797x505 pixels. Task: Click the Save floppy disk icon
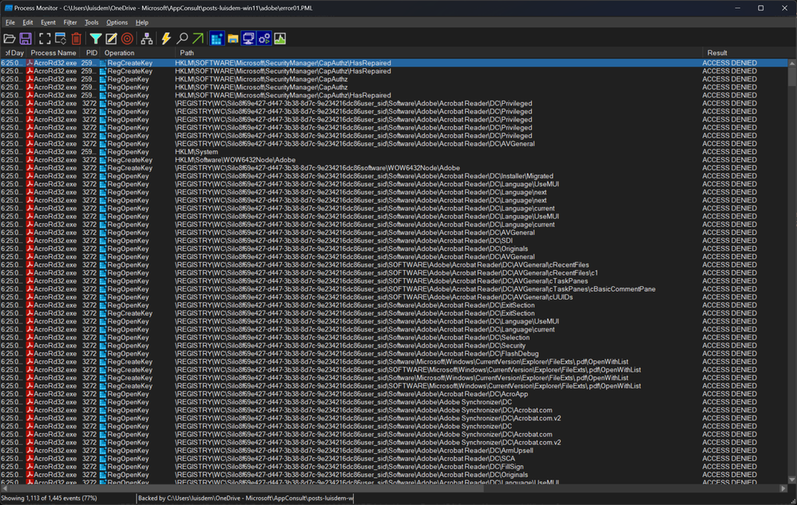pyautogui.click(x=26, y=38)
